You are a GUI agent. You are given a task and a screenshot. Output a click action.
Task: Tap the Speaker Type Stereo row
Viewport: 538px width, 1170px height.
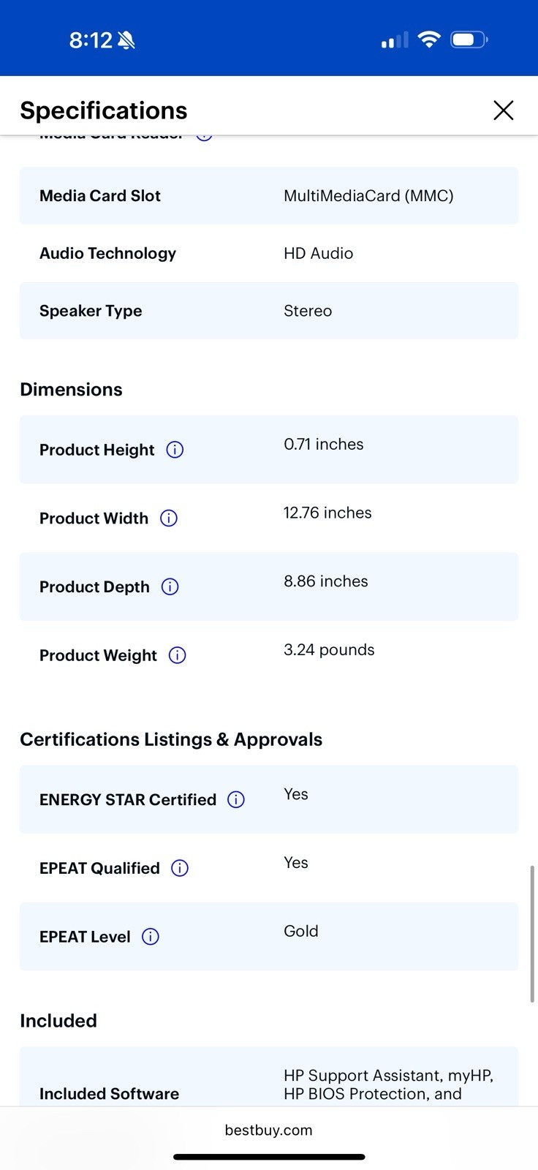[x=269, y=311]
